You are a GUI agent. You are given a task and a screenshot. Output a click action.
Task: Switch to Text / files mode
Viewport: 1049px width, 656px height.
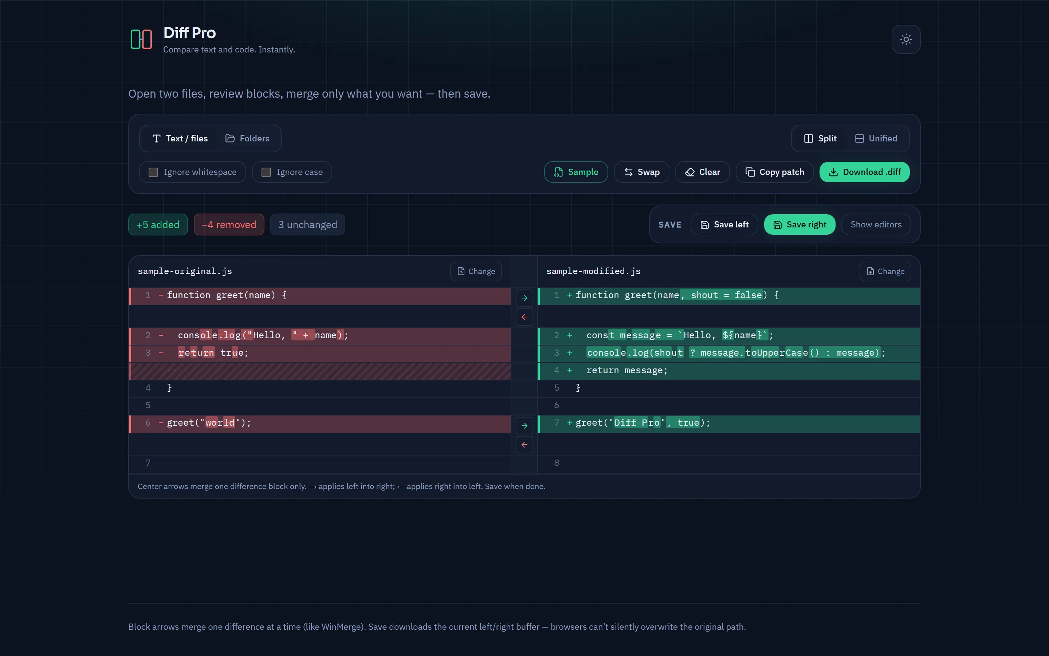180,138
